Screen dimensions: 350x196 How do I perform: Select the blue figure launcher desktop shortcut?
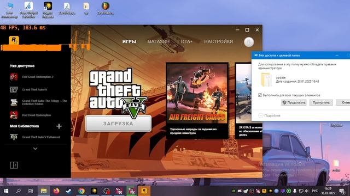pyautogui.click(x=28, y=10)
